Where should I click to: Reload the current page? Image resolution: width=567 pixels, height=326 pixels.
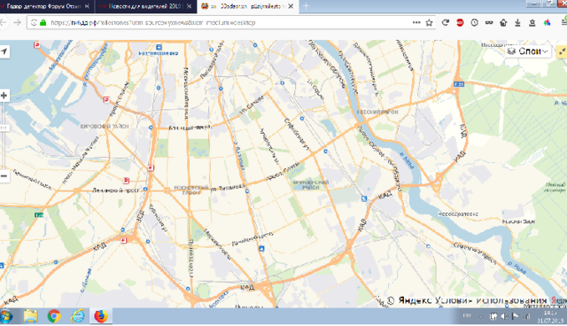[446, 22]
